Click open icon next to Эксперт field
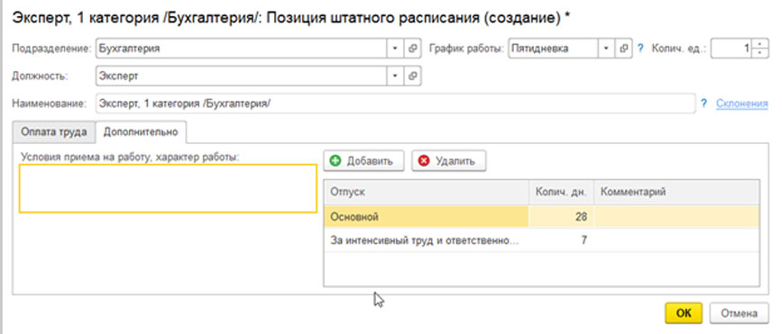The width and height of the screenshot is (782, 334). pos(412,77)
